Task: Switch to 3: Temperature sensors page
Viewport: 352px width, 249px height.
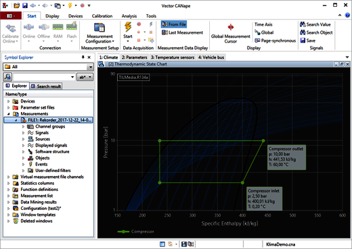Action: tap(173, 57)
